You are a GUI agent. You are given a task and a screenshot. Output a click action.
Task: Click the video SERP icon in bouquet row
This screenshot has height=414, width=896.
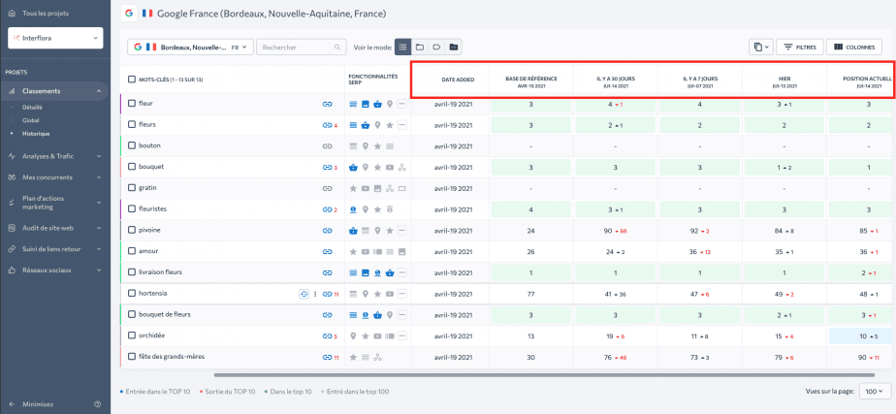pos(390,168)
